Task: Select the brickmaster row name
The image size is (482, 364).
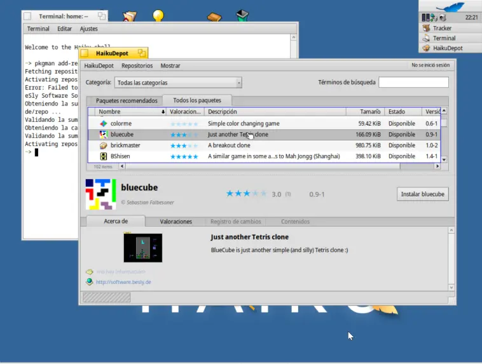Action: point(125,145)
